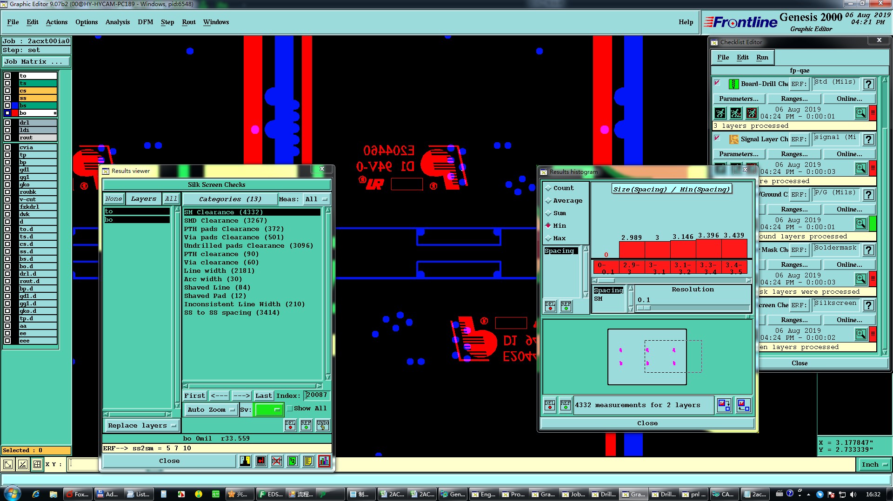This screenshot has height=501, width=893.
Task: Enable the Show All checkbox
Action: pyautogui.click(x=290, y=409)
